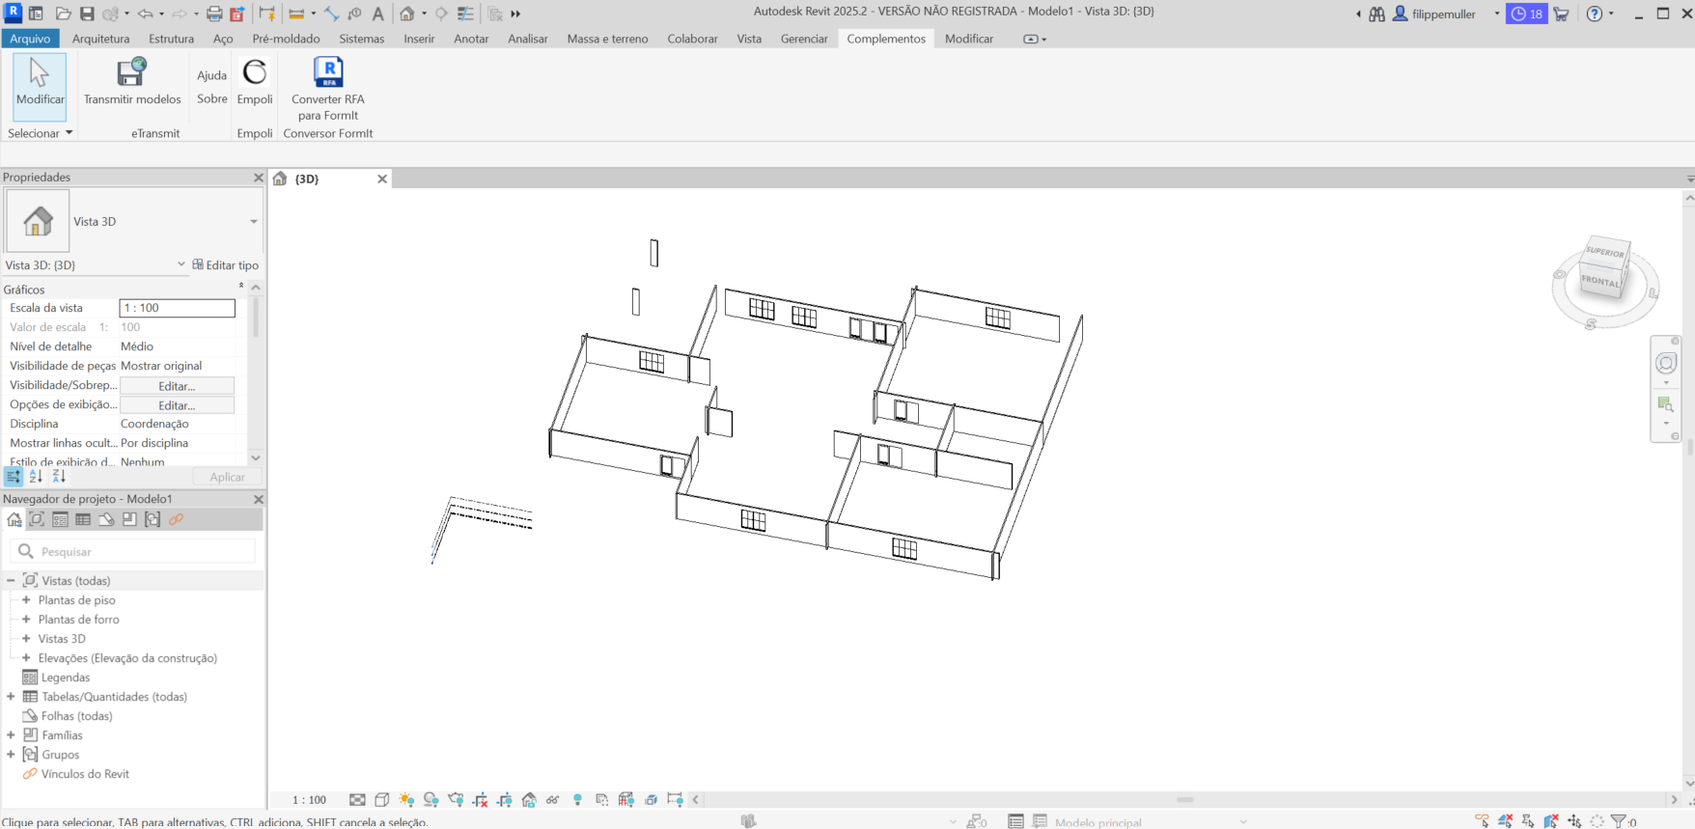Viewport: 1695px width, 829px height.
Task: Click the Escala da vista value field
Action: point(177,308)
